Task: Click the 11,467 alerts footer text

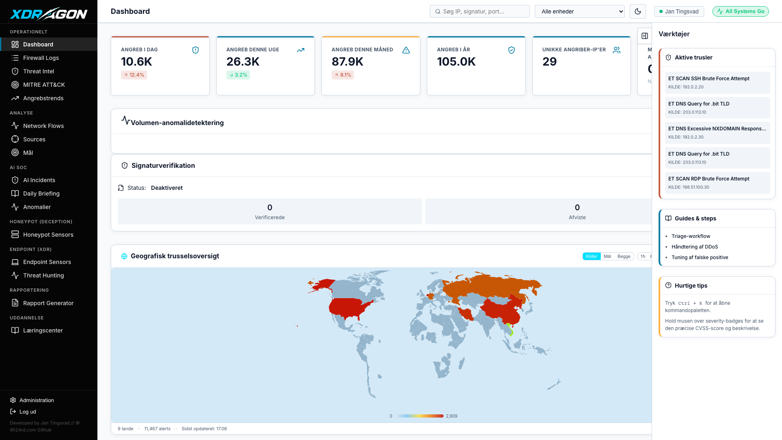Action: tap(157, 429)
